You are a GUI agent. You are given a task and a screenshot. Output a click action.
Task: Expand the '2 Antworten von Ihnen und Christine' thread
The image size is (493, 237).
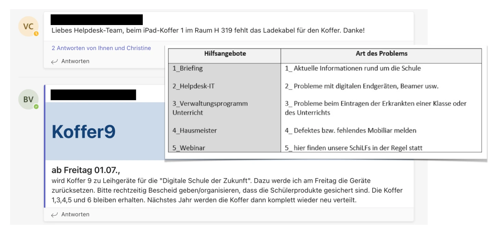[x=101, y=48]
